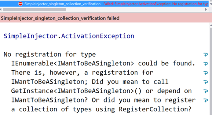212x115 pixels.
Task: Click the horizontal scrollbar thumb
Action: coord(35,9)
